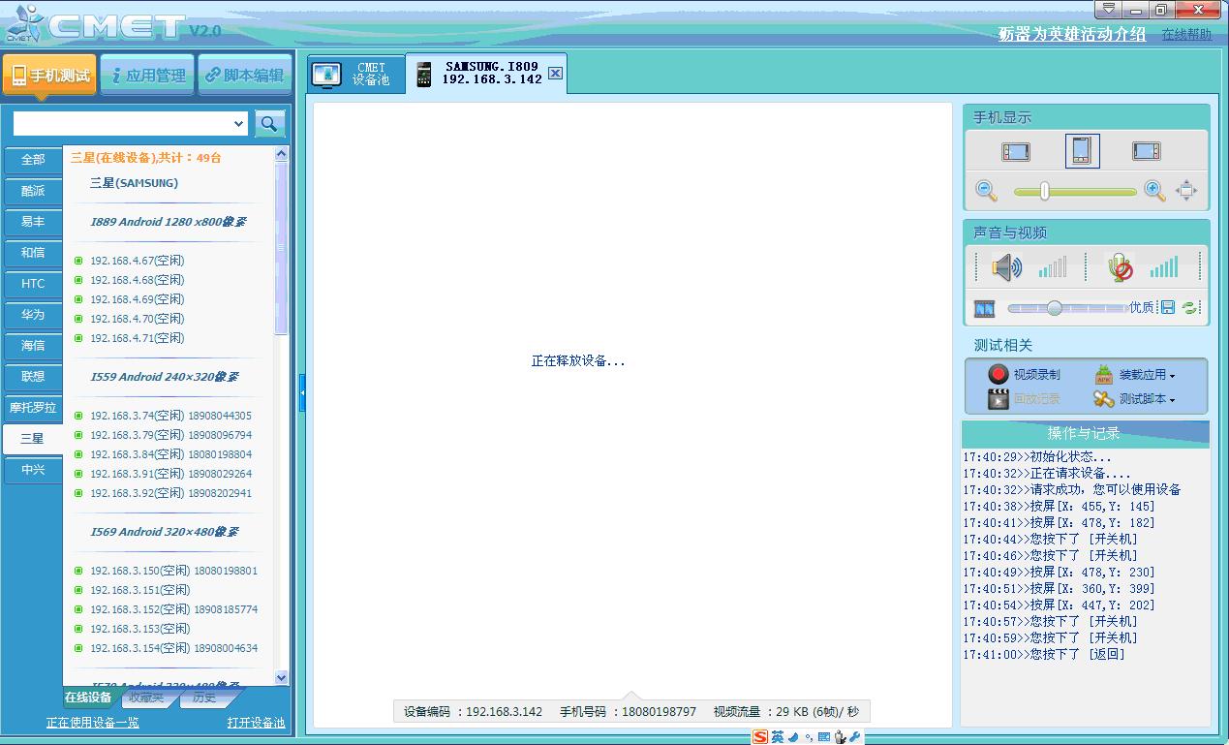Click the I559 Android 240×320 group header
Image resolution: width=1229 pixels, height=745 pixels.
pyautogui.click(x=164, y=377)
